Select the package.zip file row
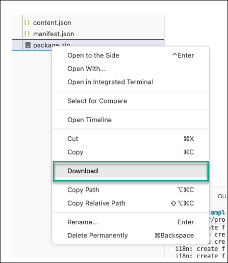Screen dimensions: 228x263 (88, 45)
